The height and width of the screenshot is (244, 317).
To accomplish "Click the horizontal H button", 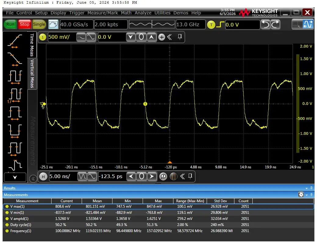I will (43, 177).
